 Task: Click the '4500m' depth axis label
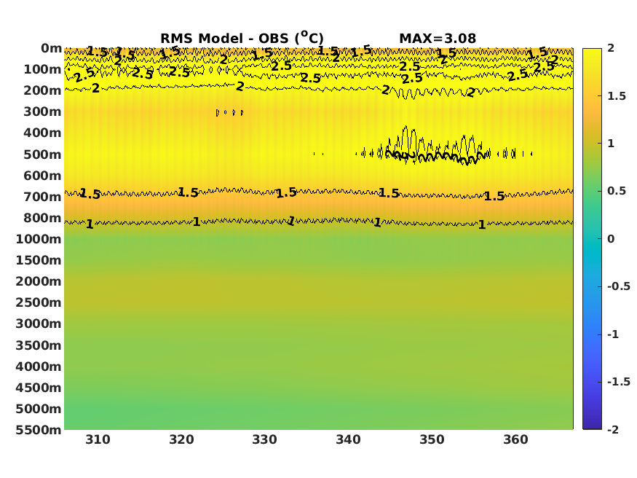(39, 388)
